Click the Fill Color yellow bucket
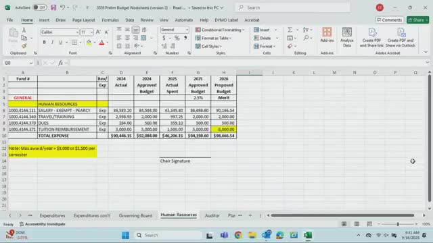This screenshot has width=433, height=243. click(x=89, y=42)
